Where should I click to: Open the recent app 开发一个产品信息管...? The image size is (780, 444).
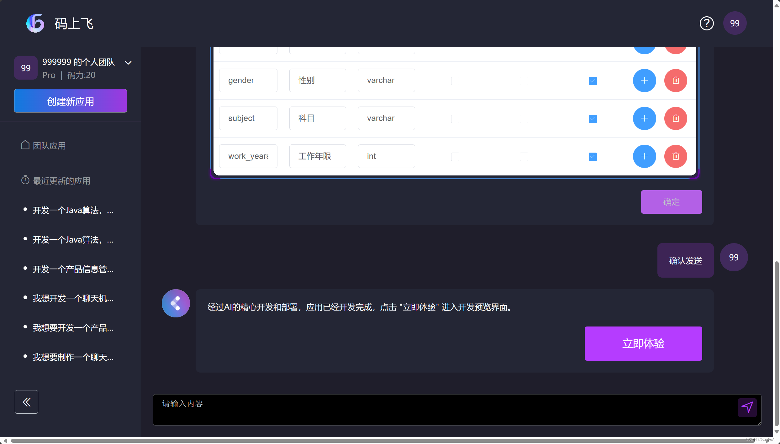73,269
